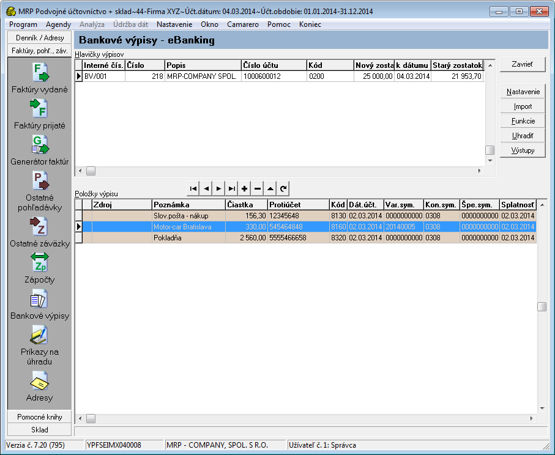Switch to Faktúry, pohľ., záv. tab
The width and height of the screenshot is (555, 455).
coord(40,51)
